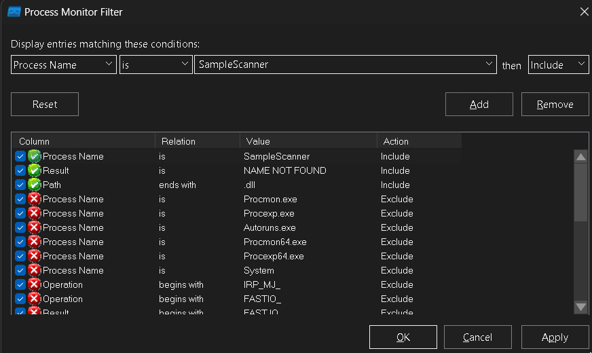Click the red exclude icon for Procmon.exe
Viewport: 592px width, 353px height.
pyautogui.click(x=34, y=199)
